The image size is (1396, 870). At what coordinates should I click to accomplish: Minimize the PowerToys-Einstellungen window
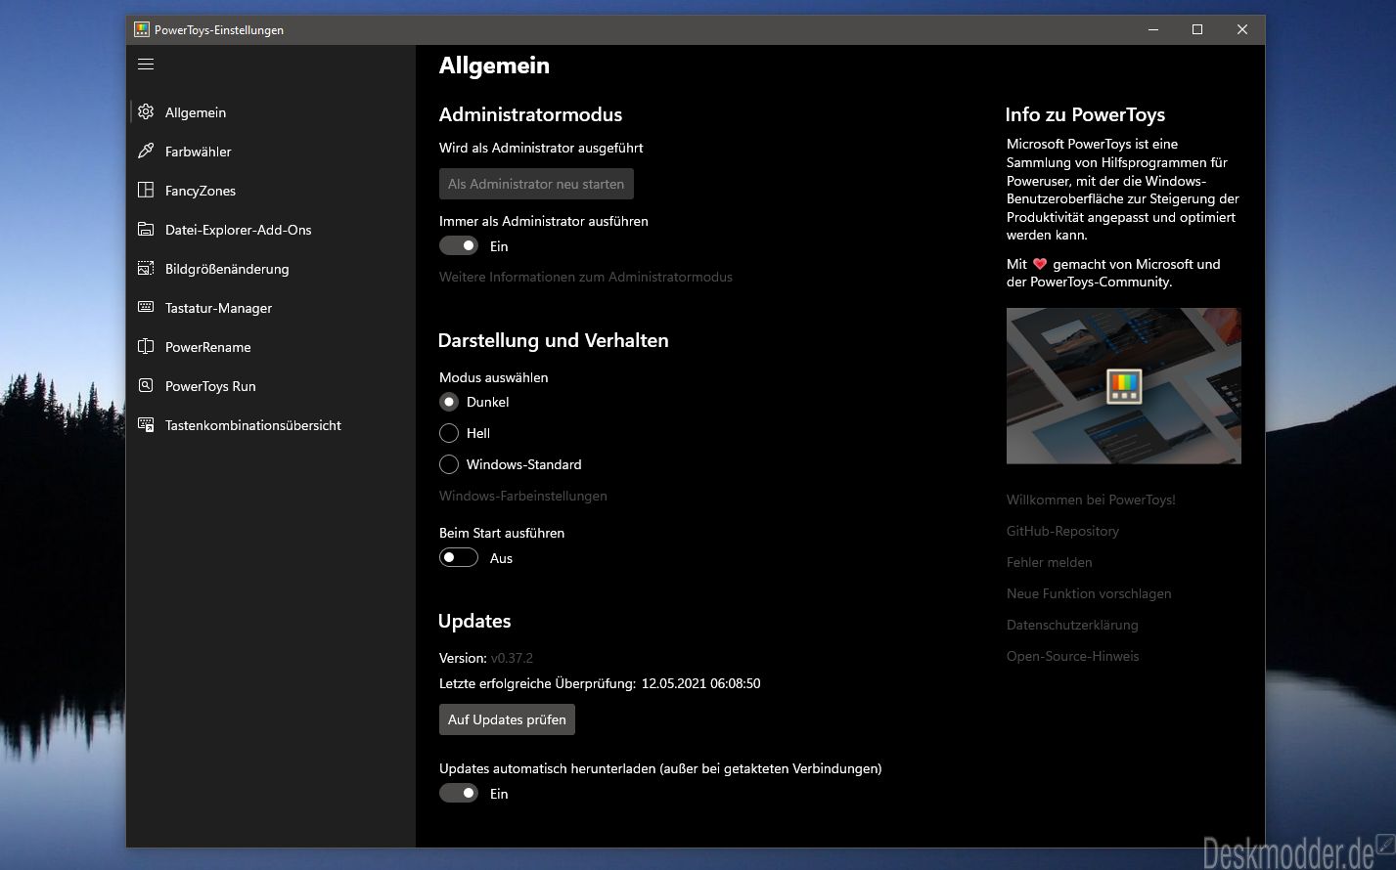(1153, 29)
